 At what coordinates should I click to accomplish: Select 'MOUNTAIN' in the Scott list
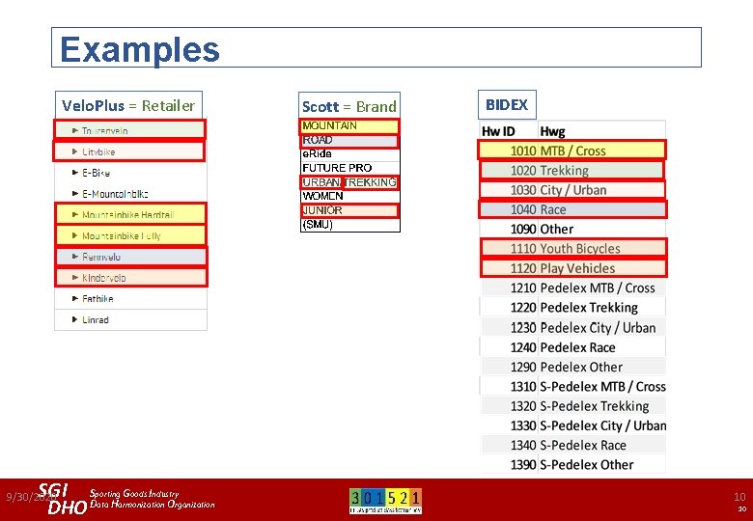[329, 125]
